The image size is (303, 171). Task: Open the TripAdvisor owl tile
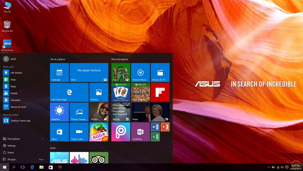pyautogui.click(x=99, y=157)
